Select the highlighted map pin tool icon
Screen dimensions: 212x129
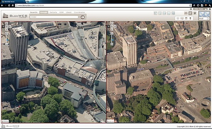tap(190, 13)
